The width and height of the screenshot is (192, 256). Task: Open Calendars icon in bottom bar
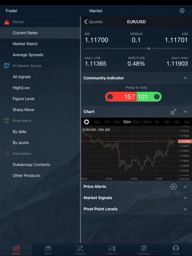[x=144, y=250]
